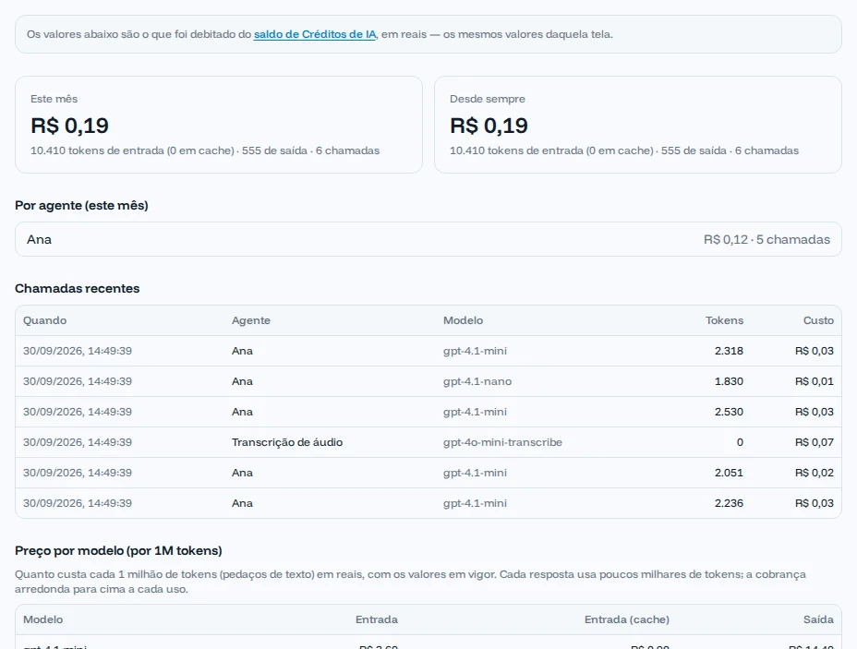Viewport: 857px width, 649px height.
Task: Click the 'Transcrição de áudio' agent cell
Action: [287, 442]
